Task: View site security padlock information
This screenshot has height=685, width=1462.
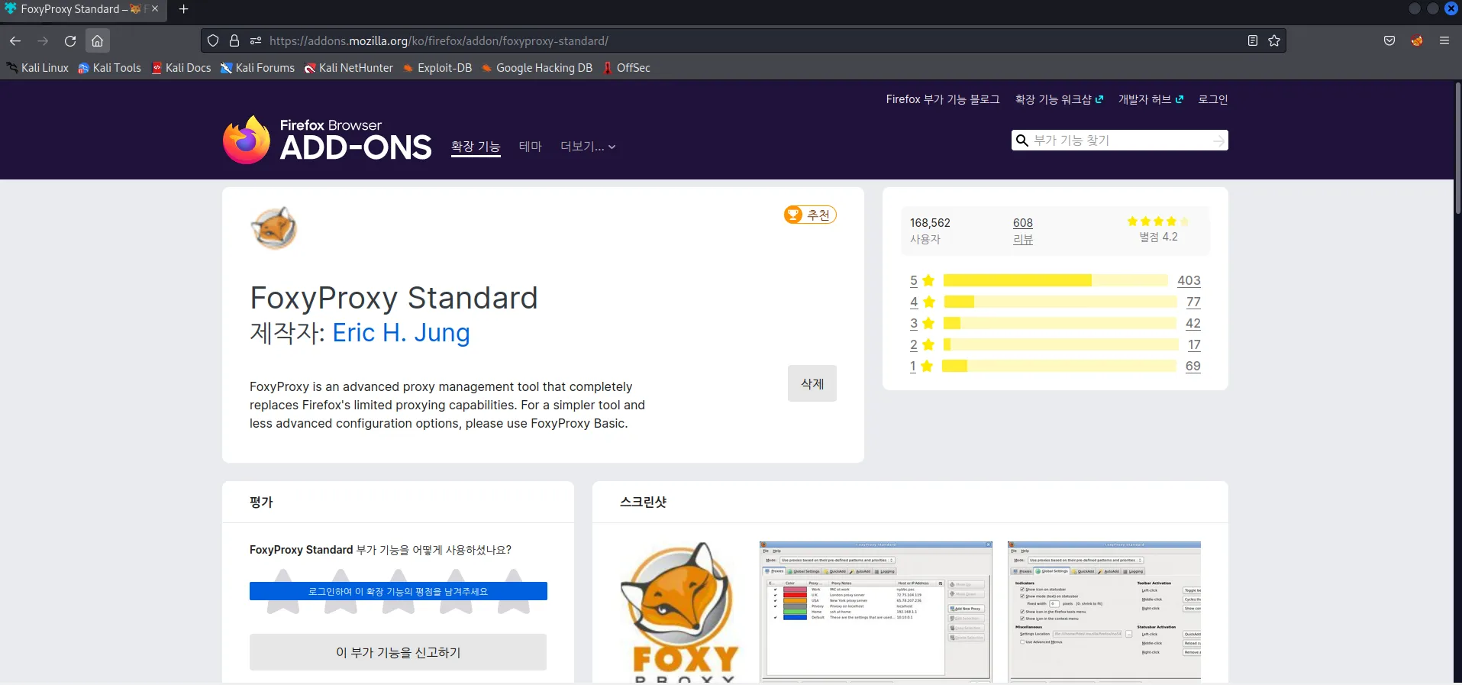Action: 234,40
